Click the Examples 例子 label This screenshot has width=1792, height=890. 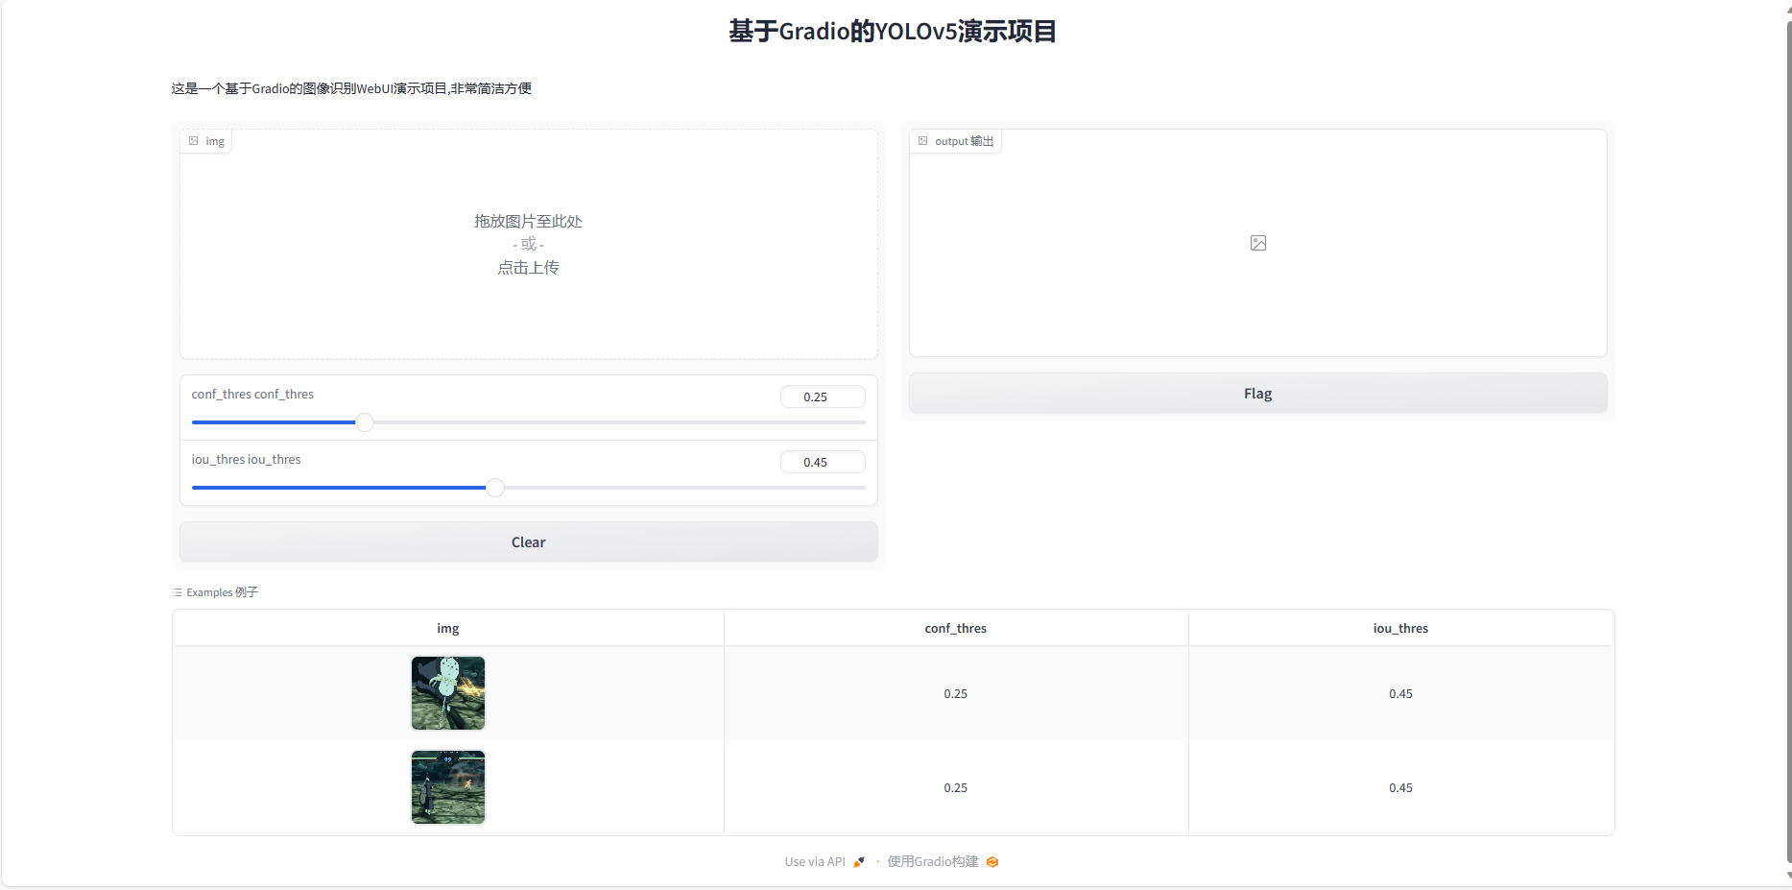(222, 592)
